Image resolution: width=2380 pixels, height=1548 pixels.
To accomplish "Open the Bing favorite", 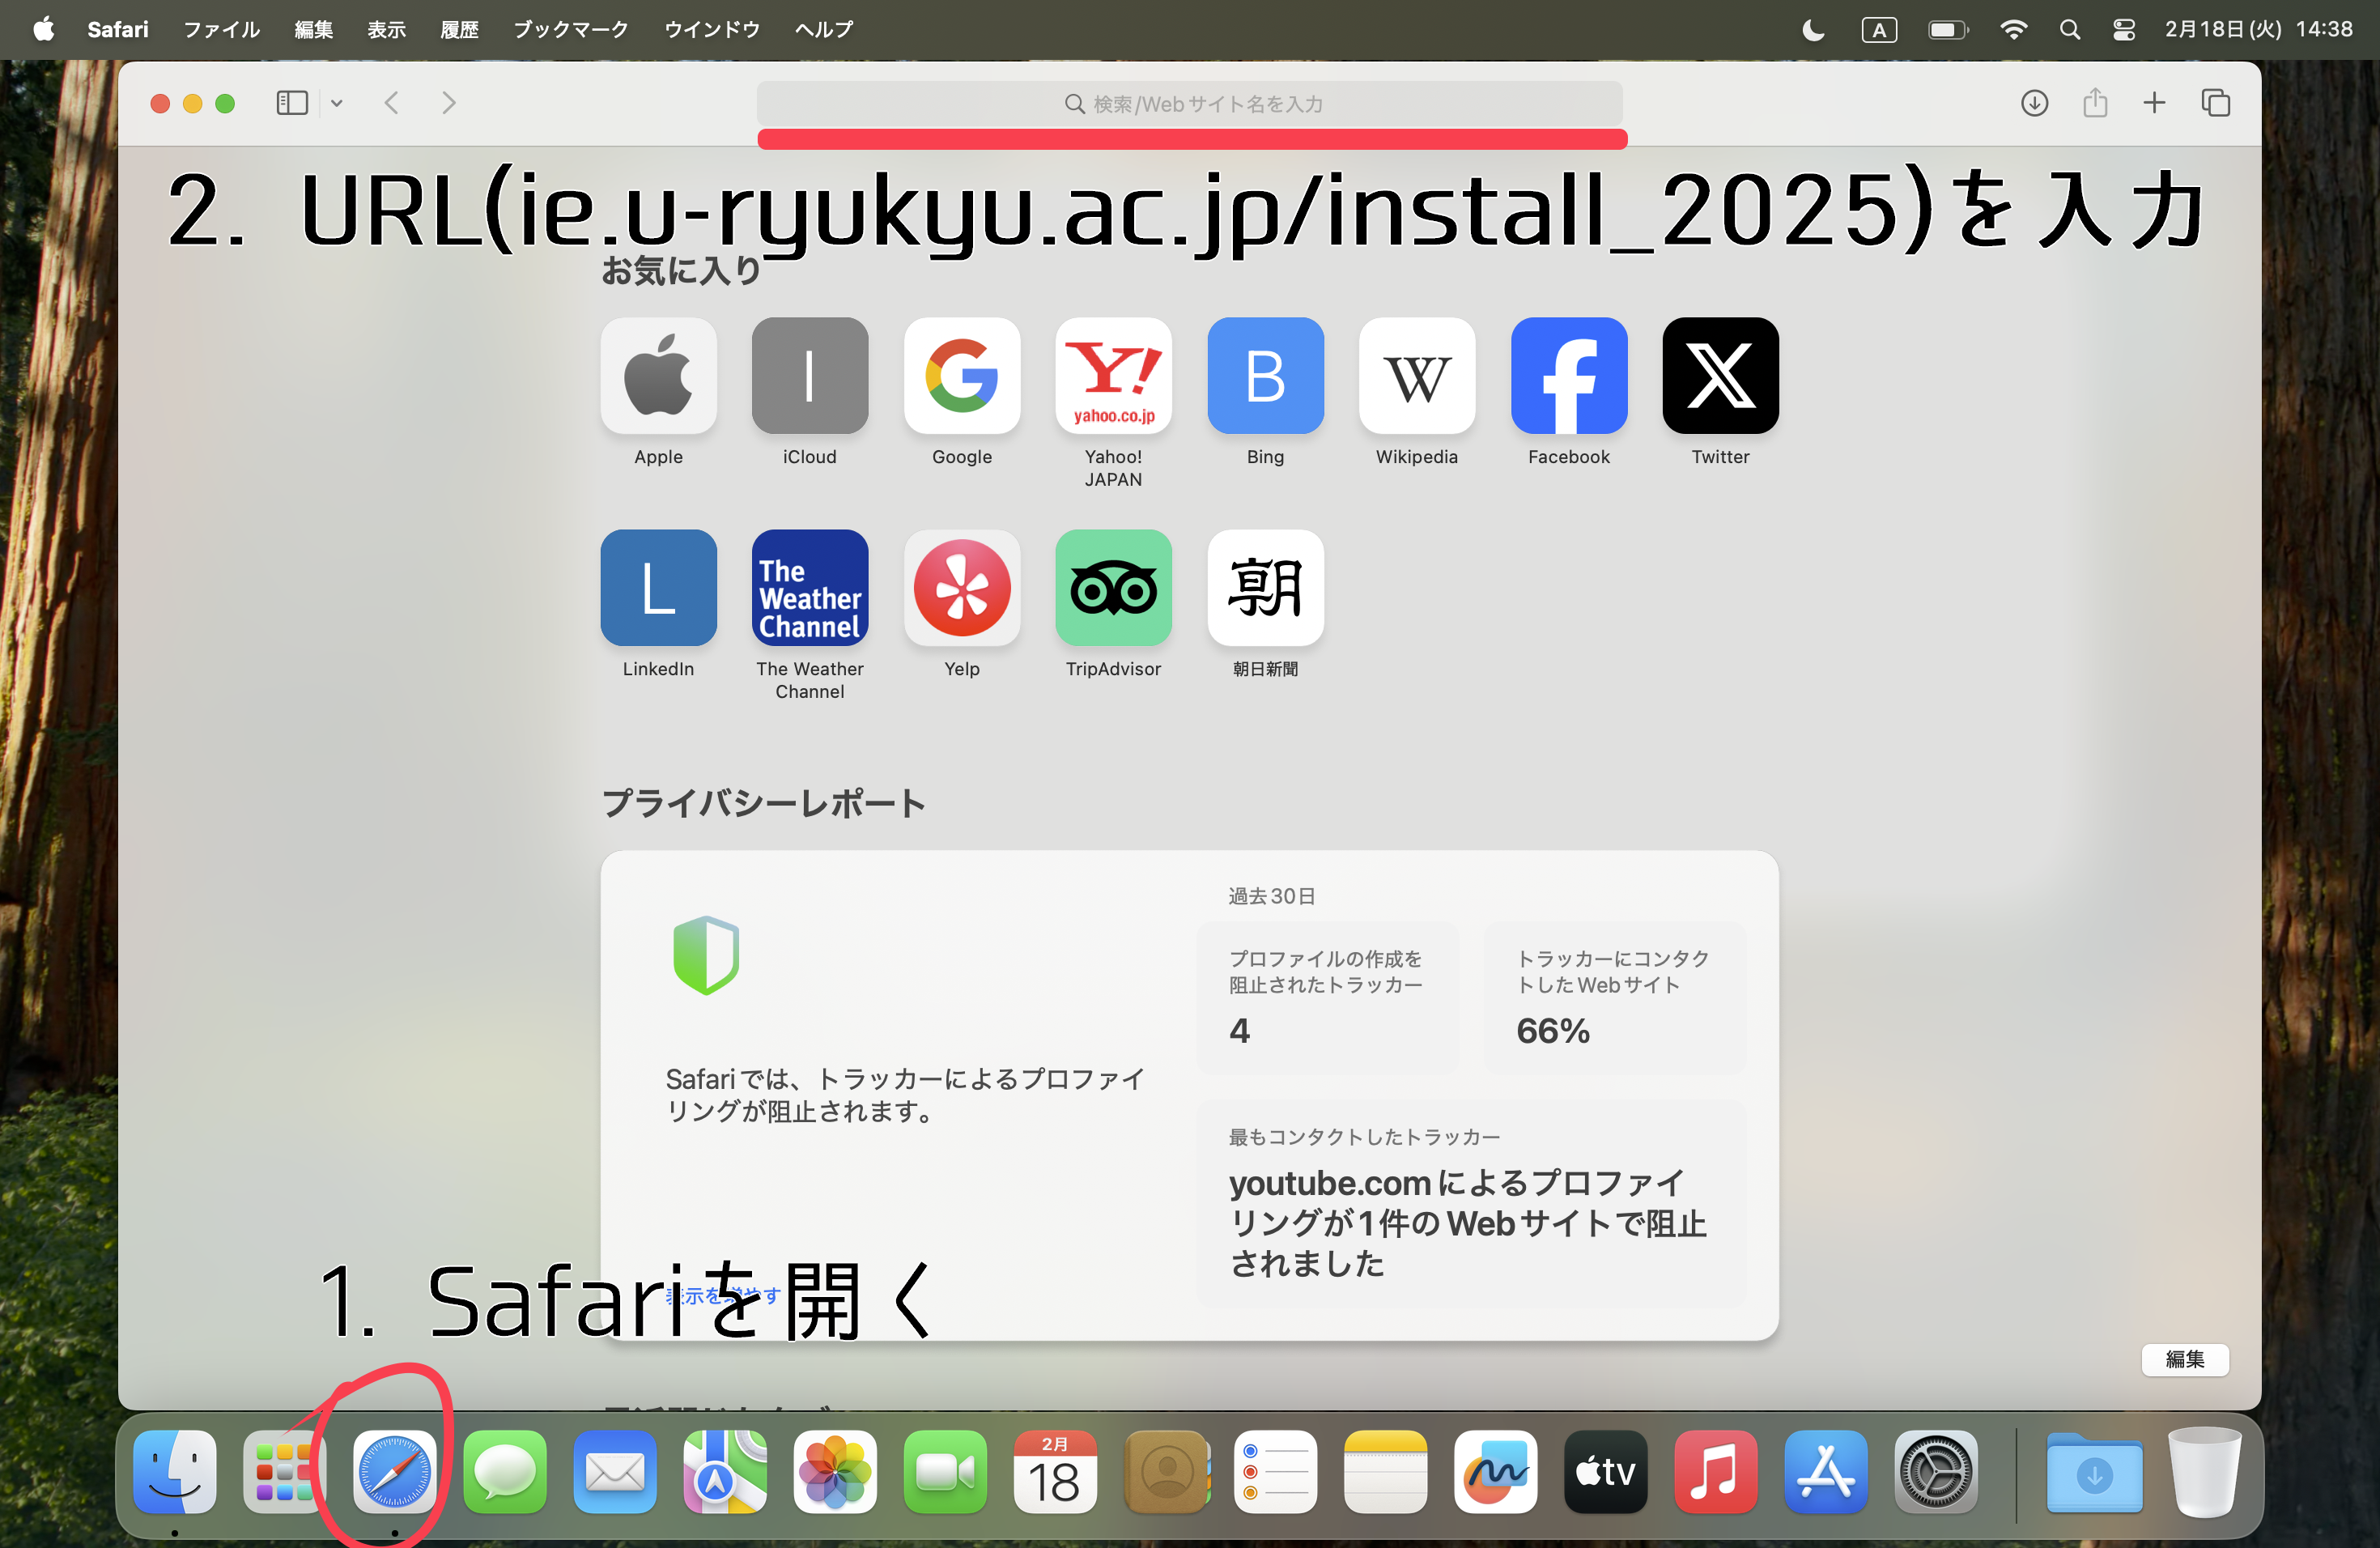I will 1265,376.
